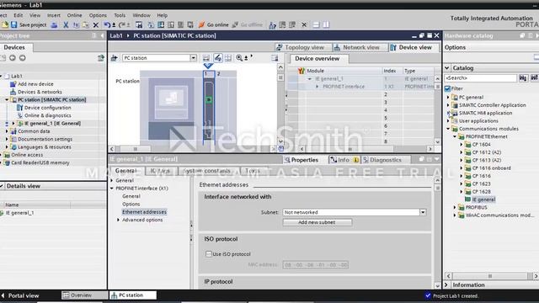Click the back arrow icon in the Devices tab toolbar

(13, 58)
